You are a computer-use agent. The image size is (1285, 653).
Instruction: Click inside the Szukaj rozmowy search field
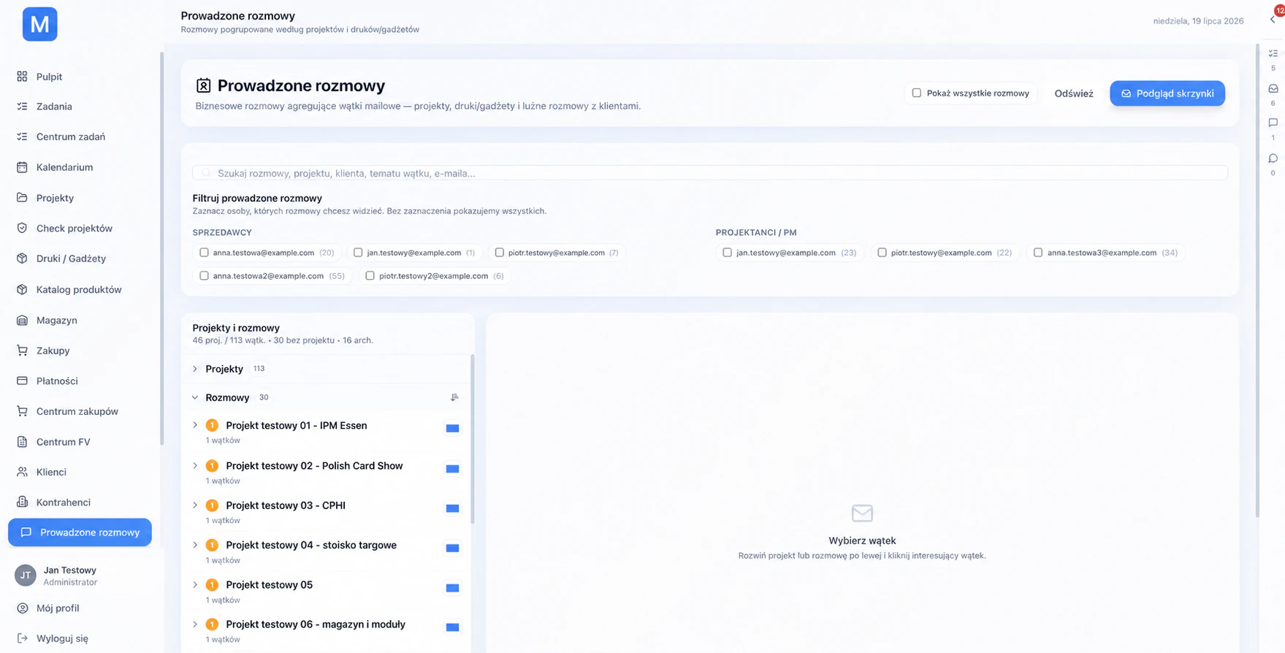tap(710, 173)
